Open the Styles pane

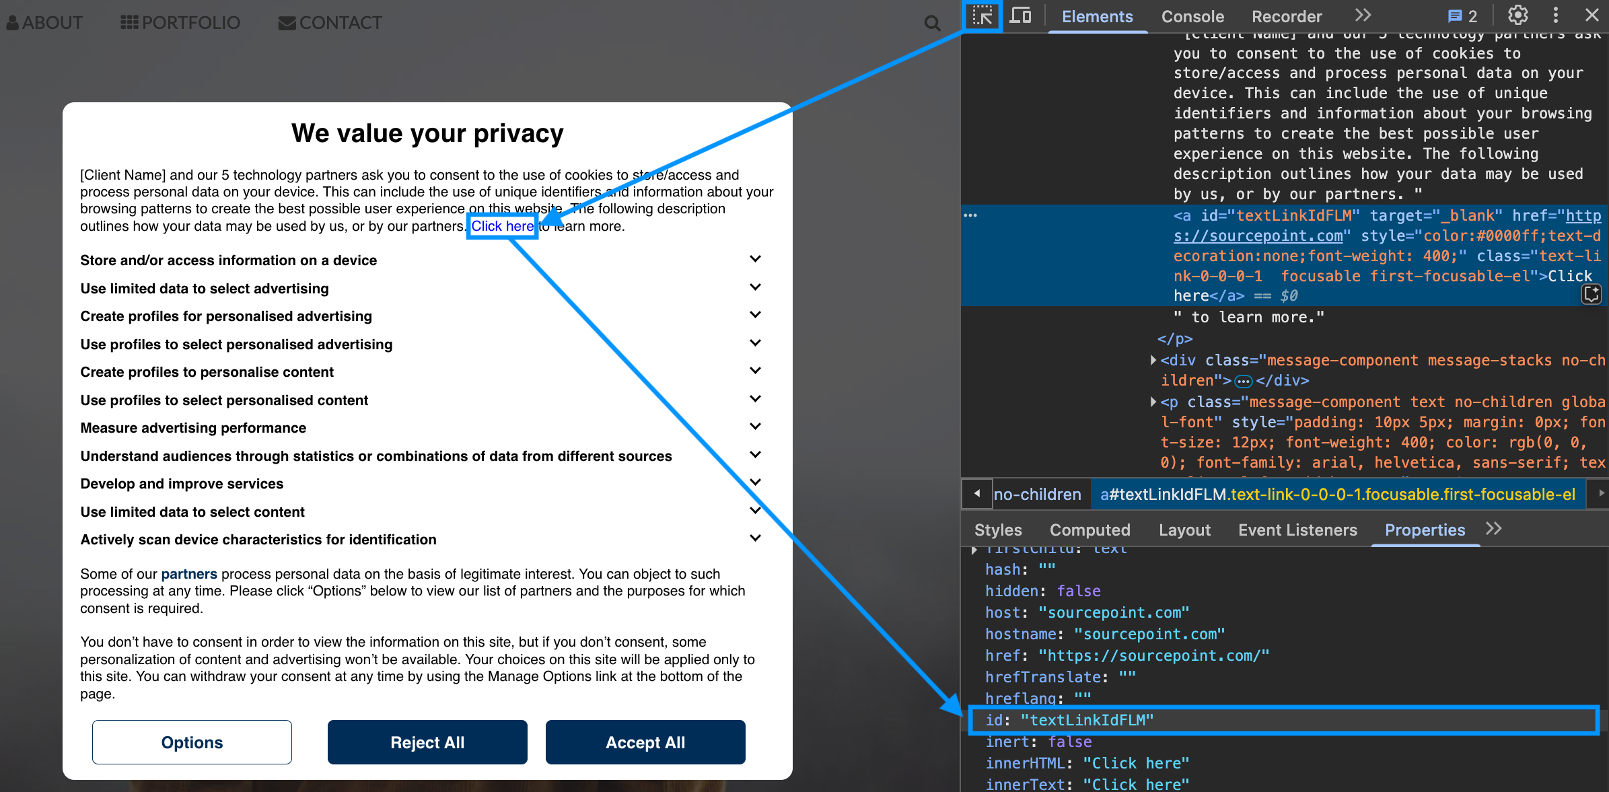(998, 530)
